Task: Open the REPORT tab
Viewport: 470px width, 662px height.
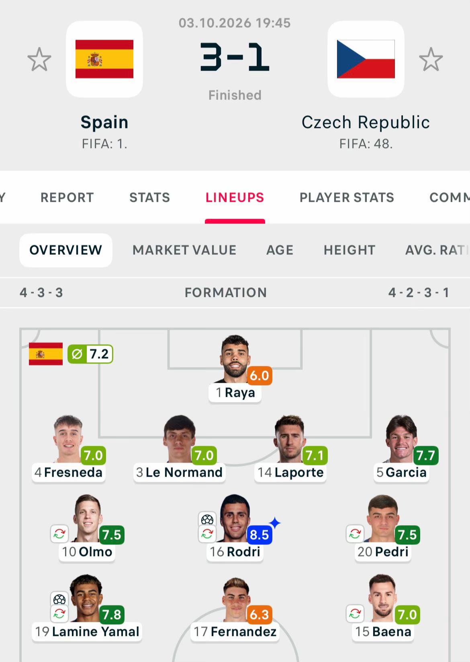Action: (x=67, y=197)
